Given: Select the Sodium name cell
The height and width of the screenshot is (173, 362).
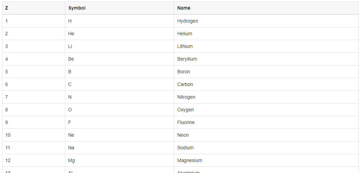Looking at the screenshot, I should 185,148.
